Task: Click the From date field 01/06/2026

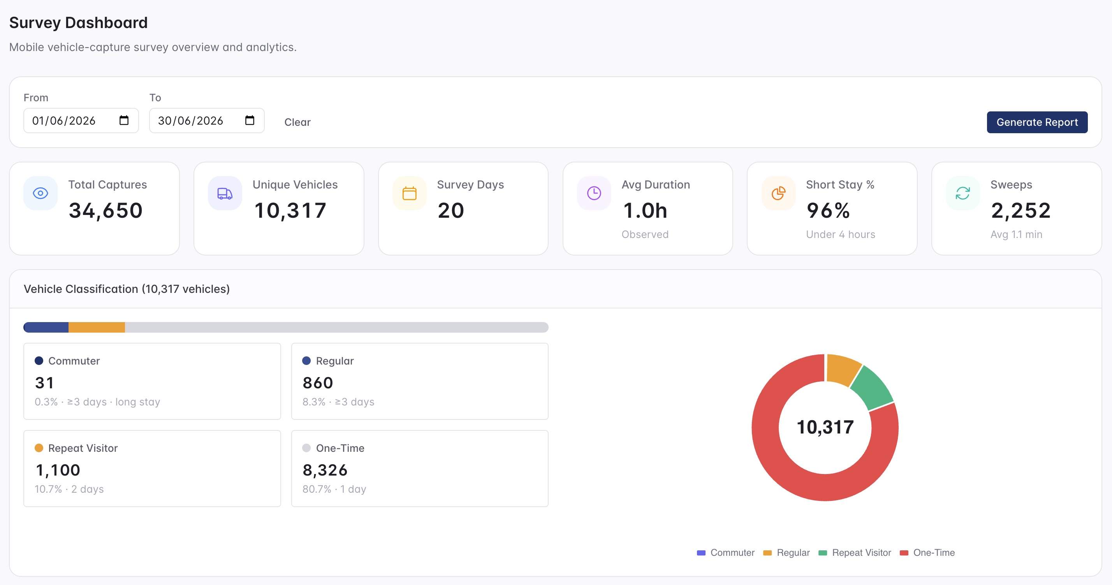Action: point(81,120)
